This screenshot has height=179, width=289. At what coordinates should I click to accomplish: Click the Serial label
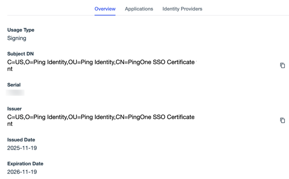(x=14, y=85)
